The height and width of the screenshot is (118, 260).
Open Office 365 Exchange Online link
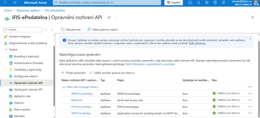click(83, 87)
